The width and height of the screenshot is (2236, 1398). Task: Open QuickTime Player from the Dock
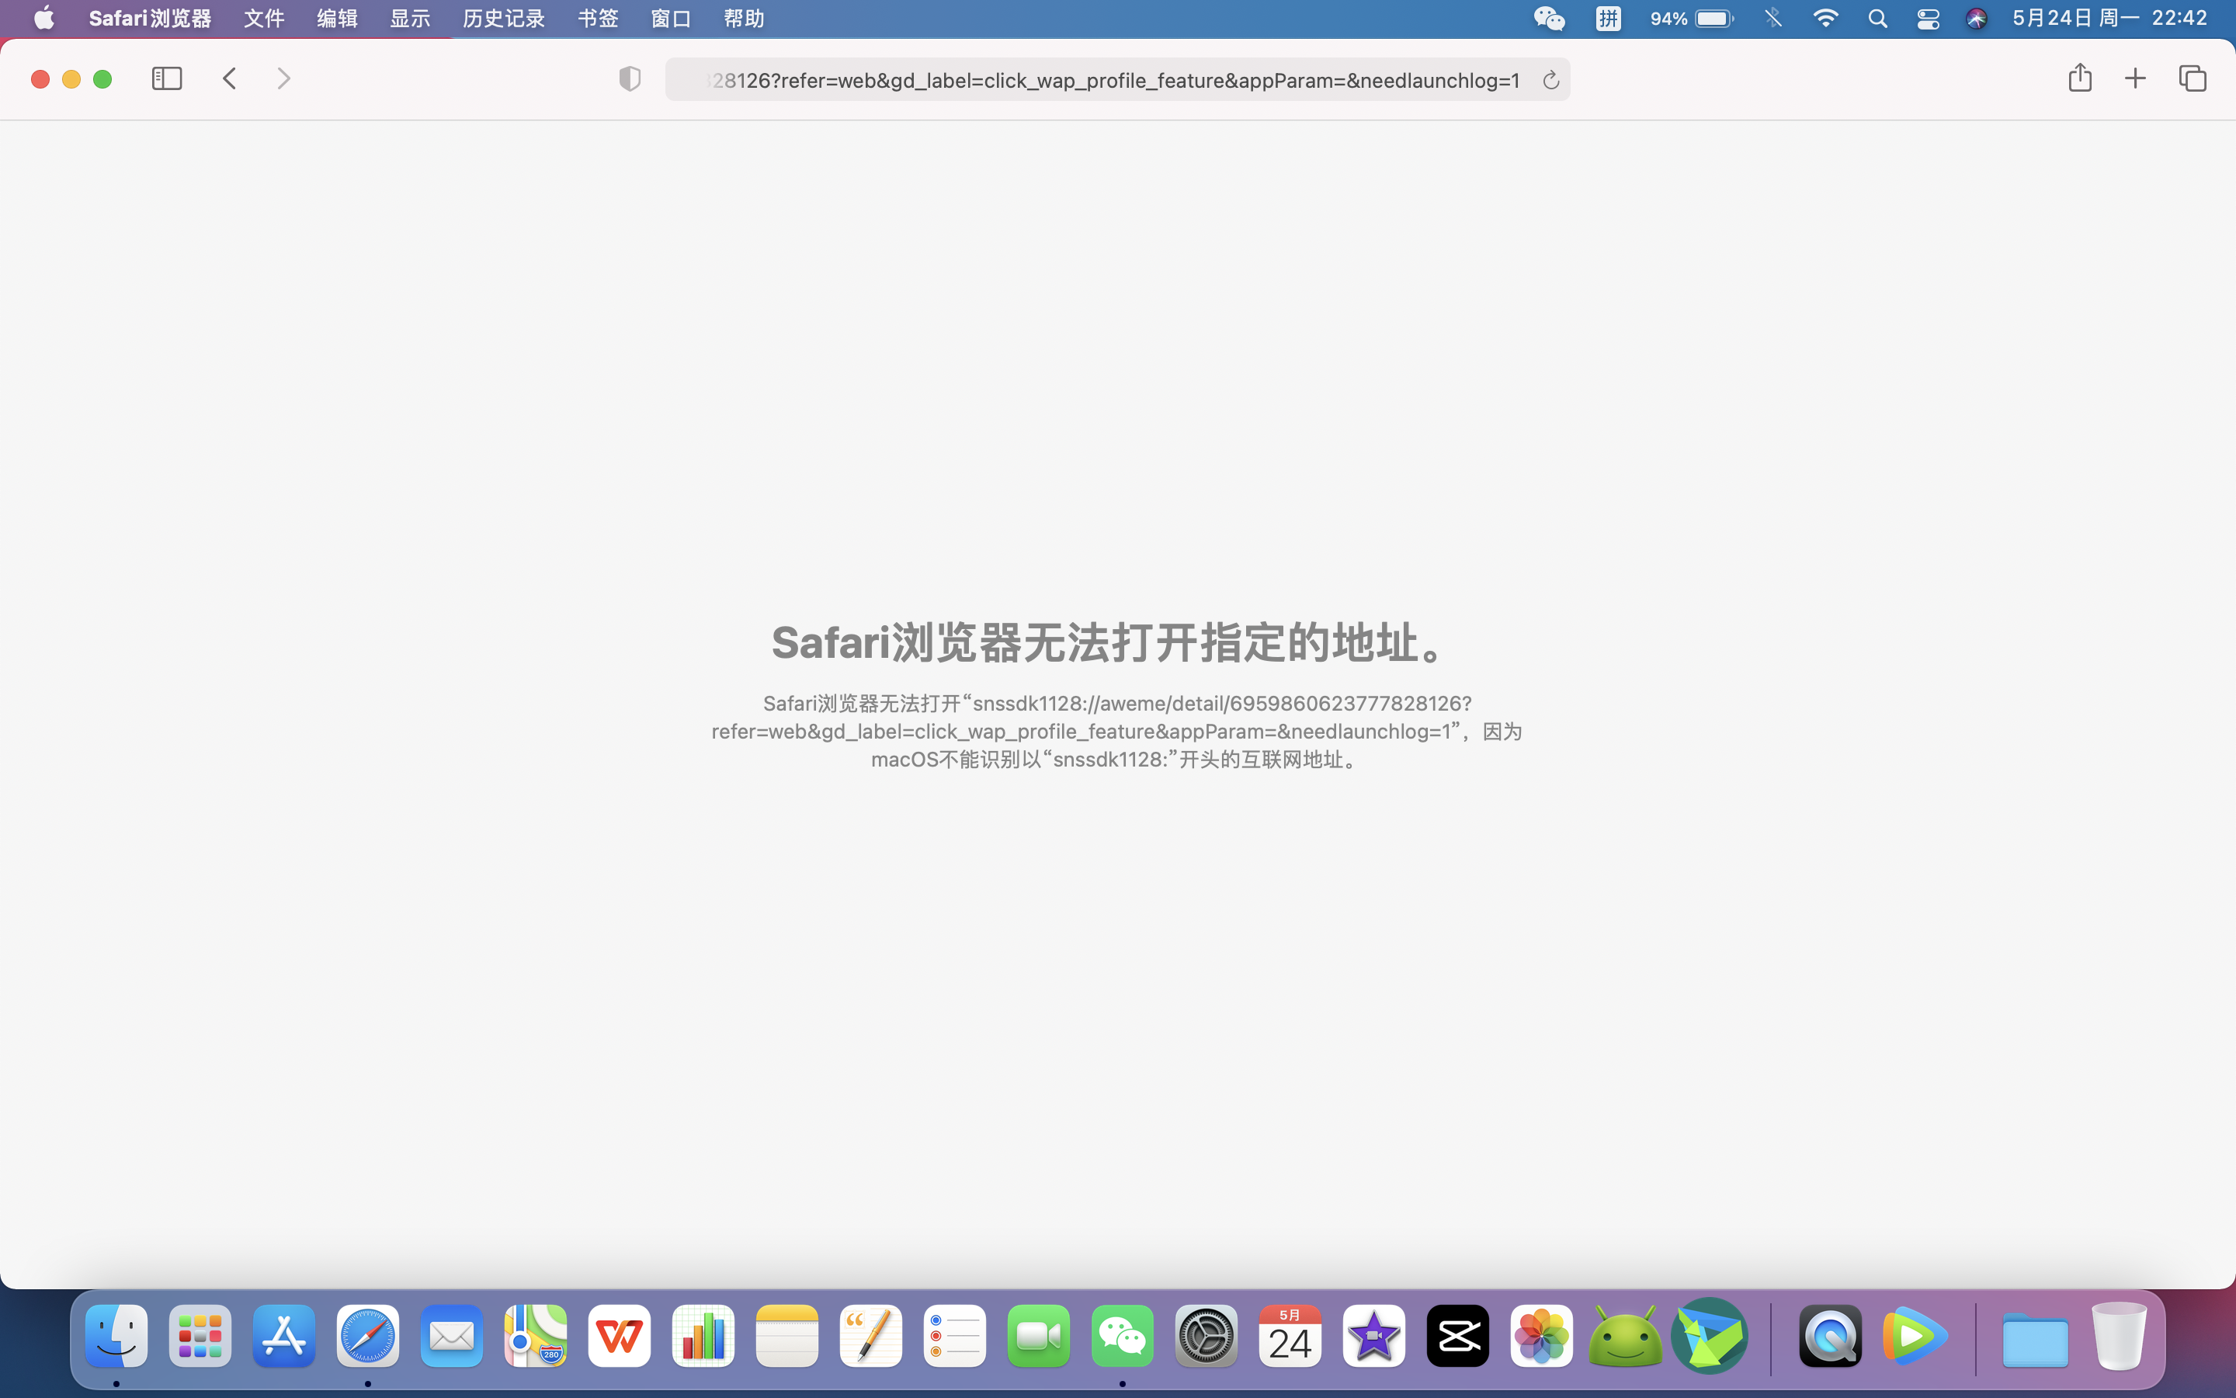[x=1831, y=1336]
